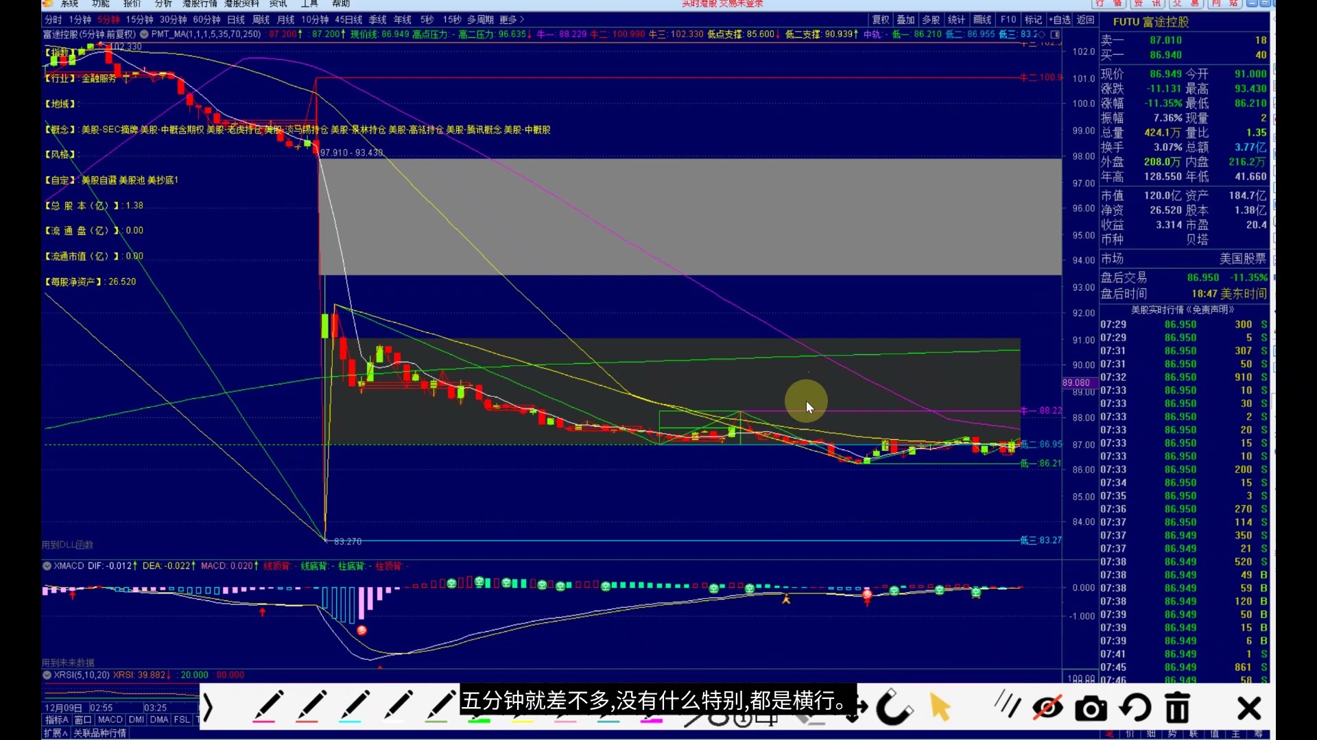Select the 指标A tab
Viewport: 1317px width, 740px height.
tap(57, 720)
